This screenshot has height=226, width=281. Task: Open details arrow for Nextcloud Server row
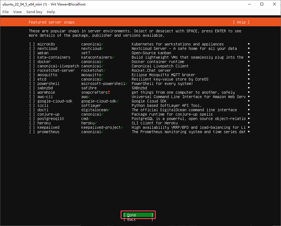pyautogui.click(x=249, y=48)
